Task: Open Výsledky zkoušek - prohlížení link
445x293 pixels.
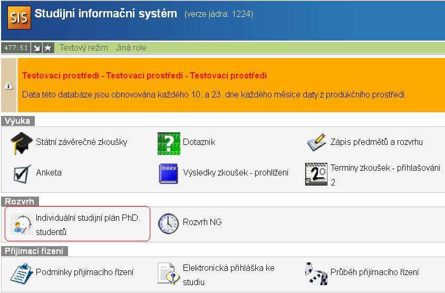Action: 236,172
